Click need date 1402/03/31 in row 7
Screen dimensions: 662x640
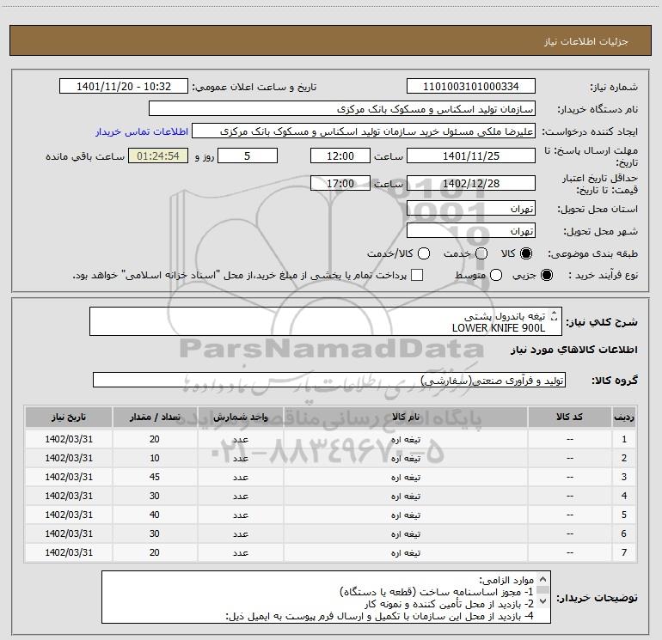tap(69, 552)
